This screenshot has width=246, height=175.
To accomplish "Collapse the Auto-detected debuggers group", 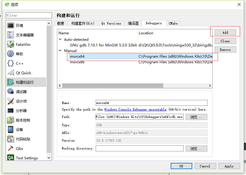I will click(x=60, y=39).
